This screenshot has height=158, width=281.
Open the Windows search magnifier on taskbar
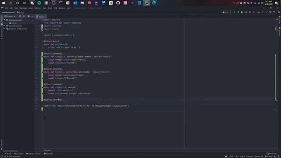[11, 3]
